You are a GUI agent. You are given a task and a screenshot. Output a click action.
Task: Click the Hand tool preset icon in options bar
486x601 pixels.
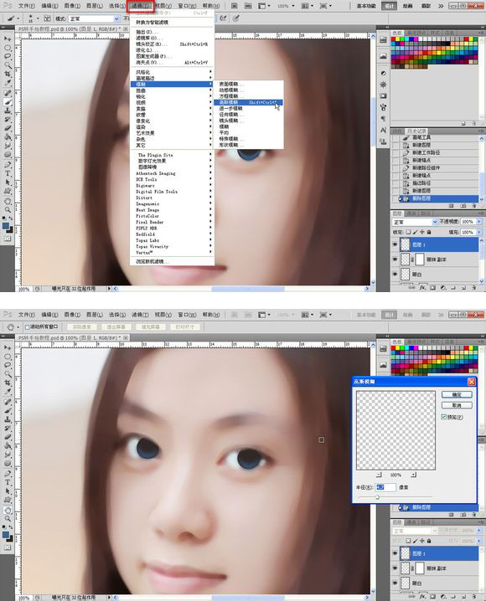[x=13, y=327]
